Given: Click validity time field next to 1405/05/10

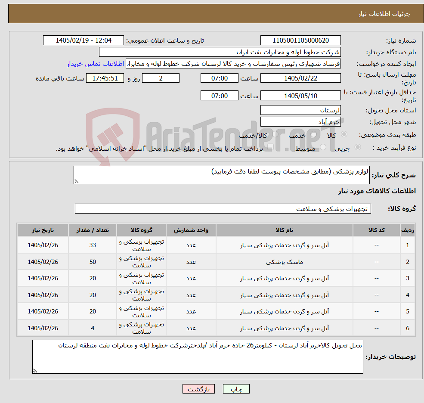Looking at the screenshot, I should click(x=219, y=96).
